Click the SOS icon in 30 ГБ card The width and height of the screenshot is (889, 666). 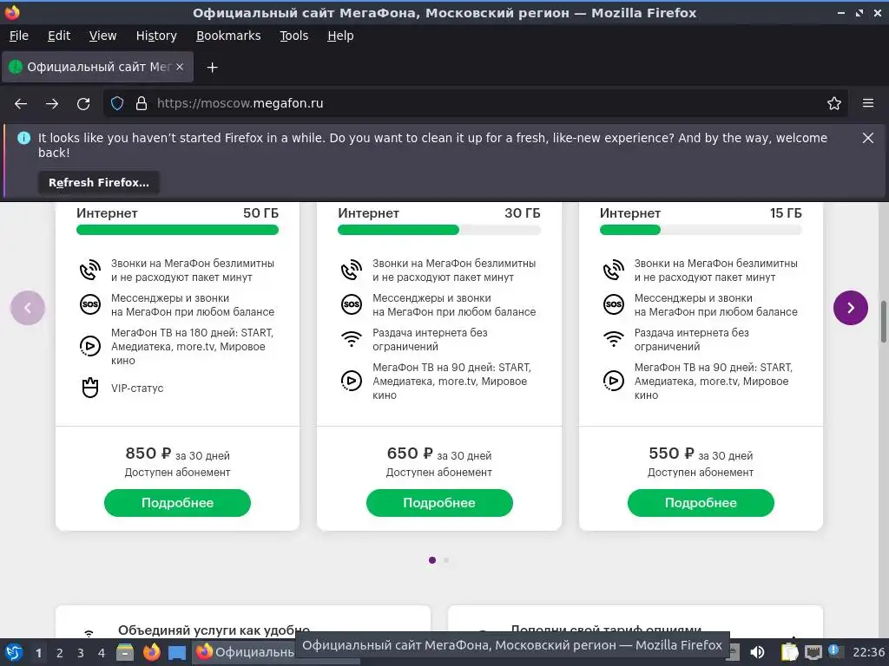352,304
